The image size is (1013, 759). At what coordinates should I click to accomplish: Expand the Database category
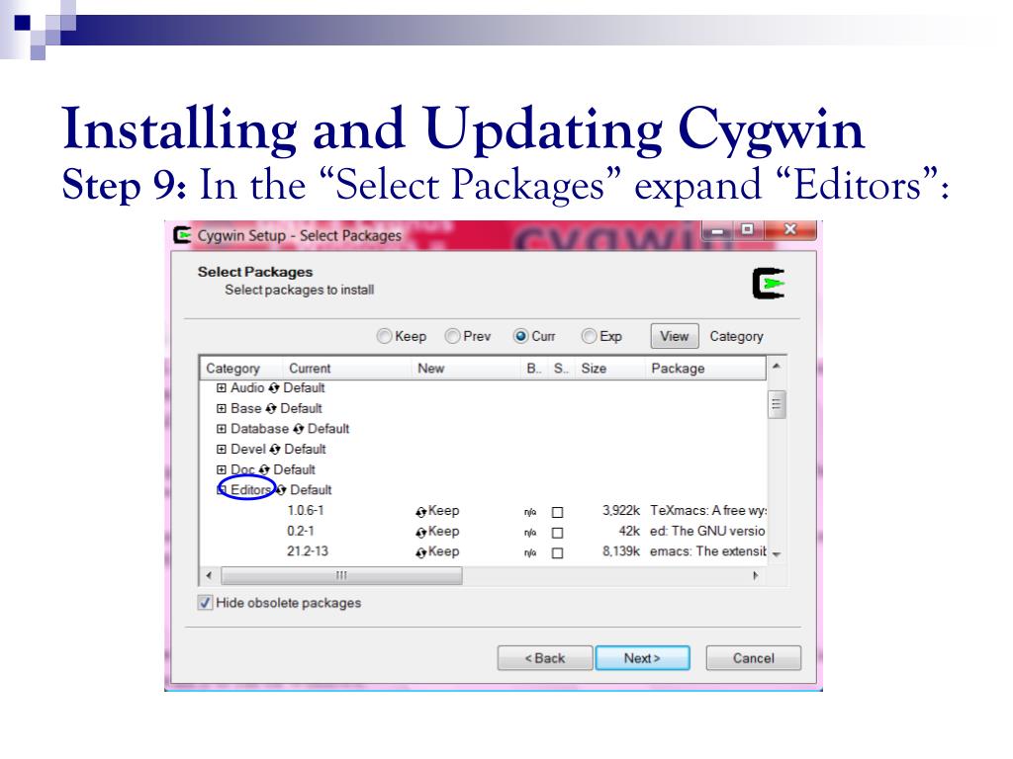click(x=221, y=429)
